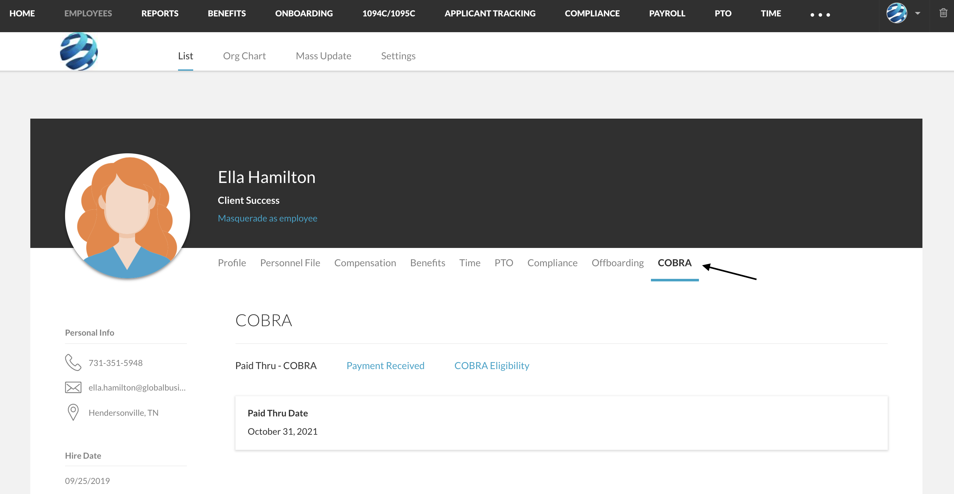
Task: Open PAYROLL in top navigation
Action: (667, 13)
